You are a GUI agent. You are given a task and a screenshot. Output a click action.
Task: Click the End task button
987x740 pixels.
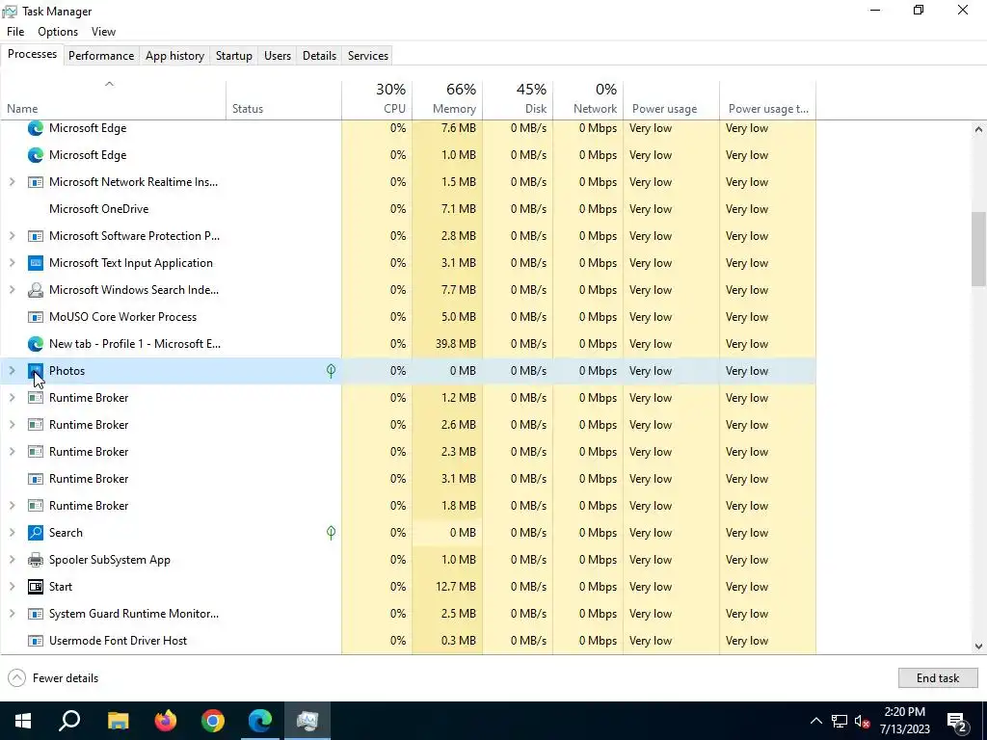[937, 677]
